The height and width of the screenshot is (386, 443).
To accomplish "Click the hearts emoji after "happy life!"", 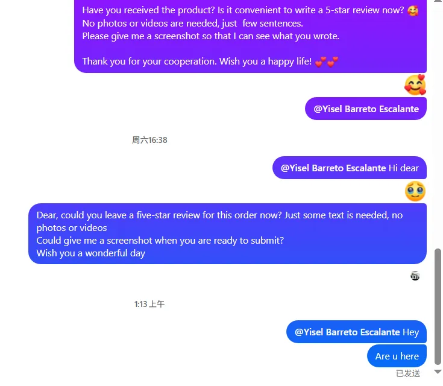I will tap(327, 62).
